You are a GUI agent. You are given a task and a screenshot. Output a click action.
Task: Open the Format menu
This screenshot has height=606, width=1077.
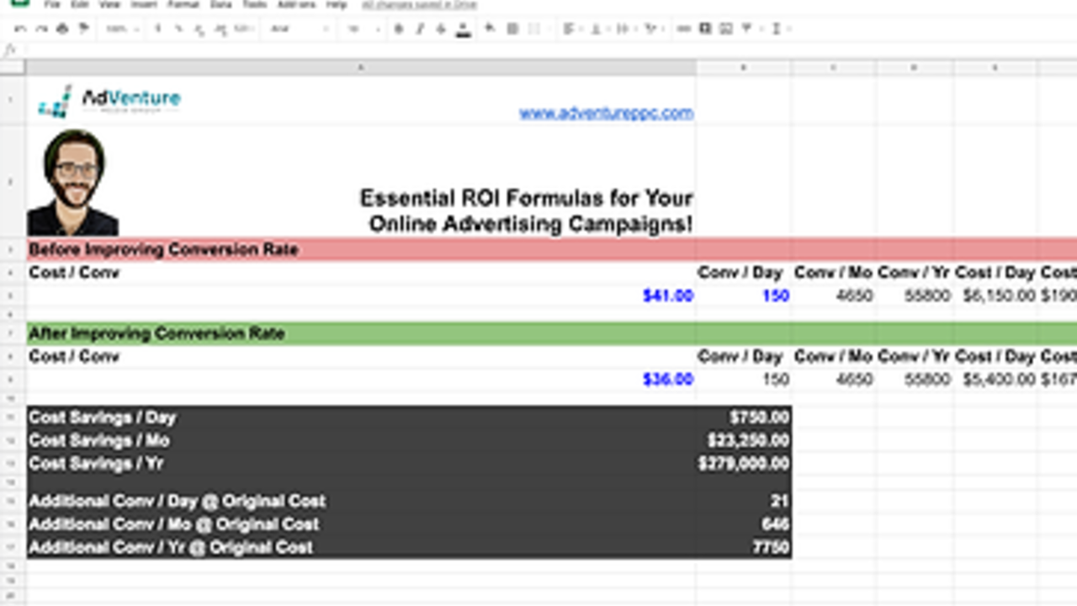[183, 5]
